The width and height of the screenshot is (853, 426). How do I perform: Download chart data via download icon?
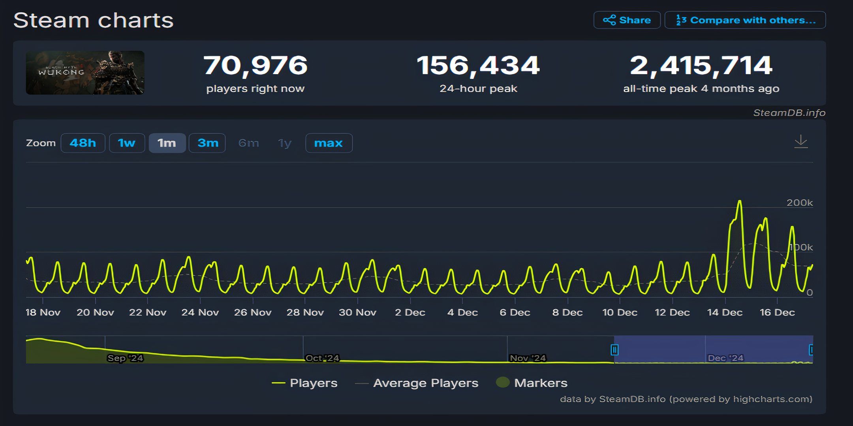[801, 142]
